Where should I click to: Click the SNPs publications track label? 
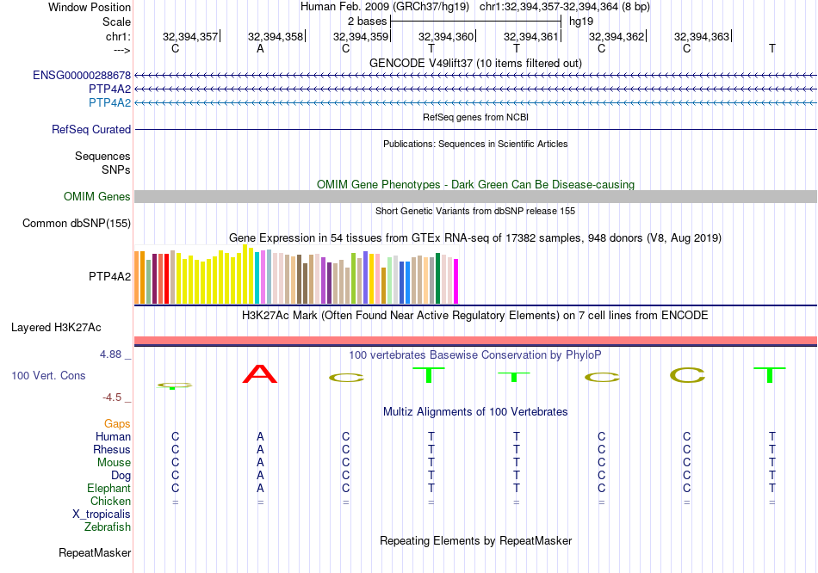point(116,170)
